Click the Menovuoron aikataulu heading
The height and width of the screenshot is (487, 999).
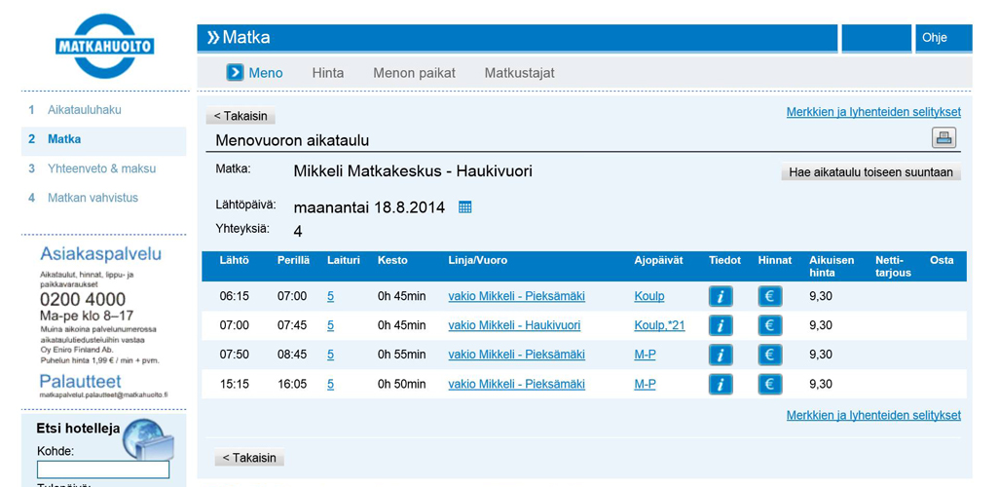click(x=292, y=140)
